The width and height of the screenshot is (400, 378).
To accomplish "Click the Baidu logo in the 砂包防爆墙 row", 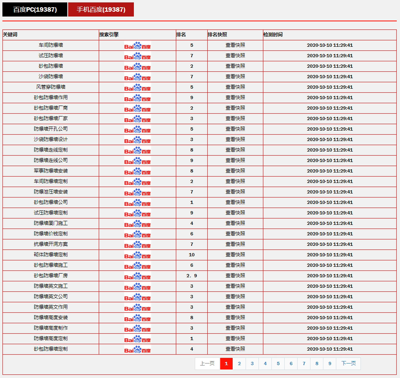I will point(137,66).
